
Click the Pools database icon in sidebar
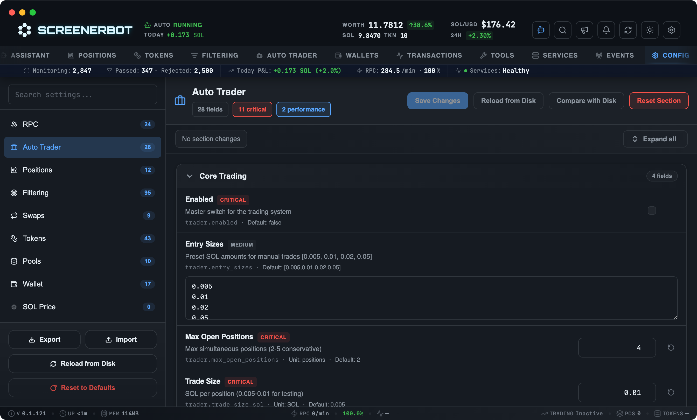click(14, 261)
